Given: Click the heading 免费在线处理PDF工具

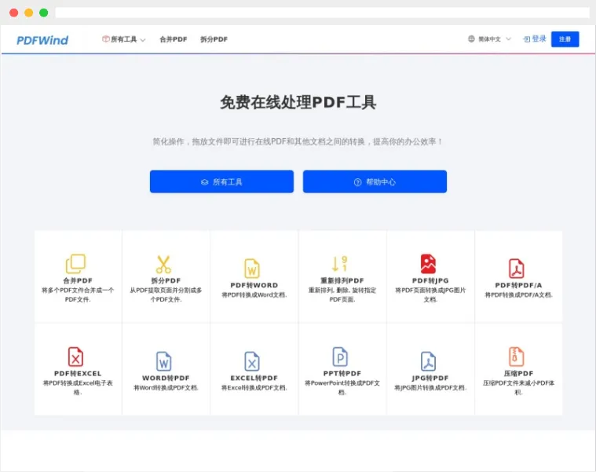Looking at the screenshot, I should [298, 102].
